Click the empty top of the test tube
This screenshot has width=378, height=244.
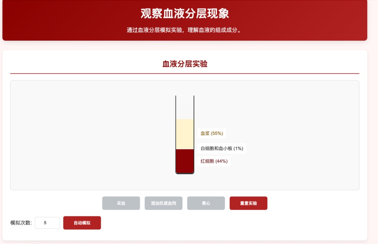click(x=185, y=107)
